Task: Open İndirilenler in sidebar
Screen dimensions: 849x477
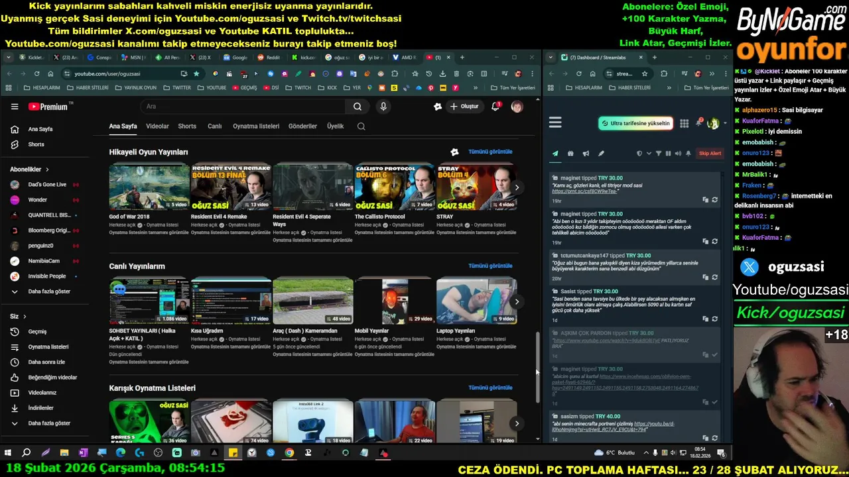Action: (x=40, y=407)
